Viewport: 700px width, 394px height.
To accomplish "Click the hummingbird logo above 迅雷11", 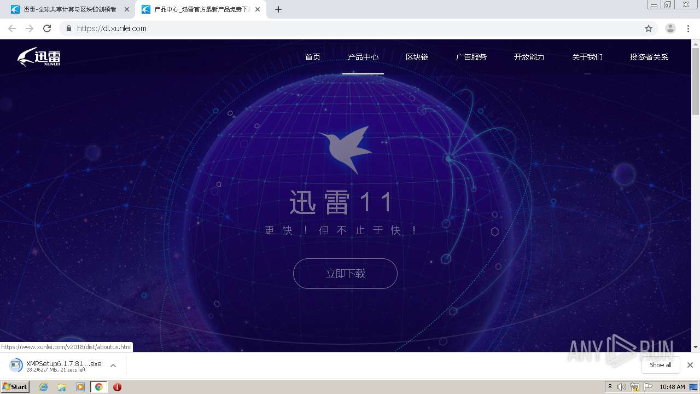I will (x=345, y=150).
